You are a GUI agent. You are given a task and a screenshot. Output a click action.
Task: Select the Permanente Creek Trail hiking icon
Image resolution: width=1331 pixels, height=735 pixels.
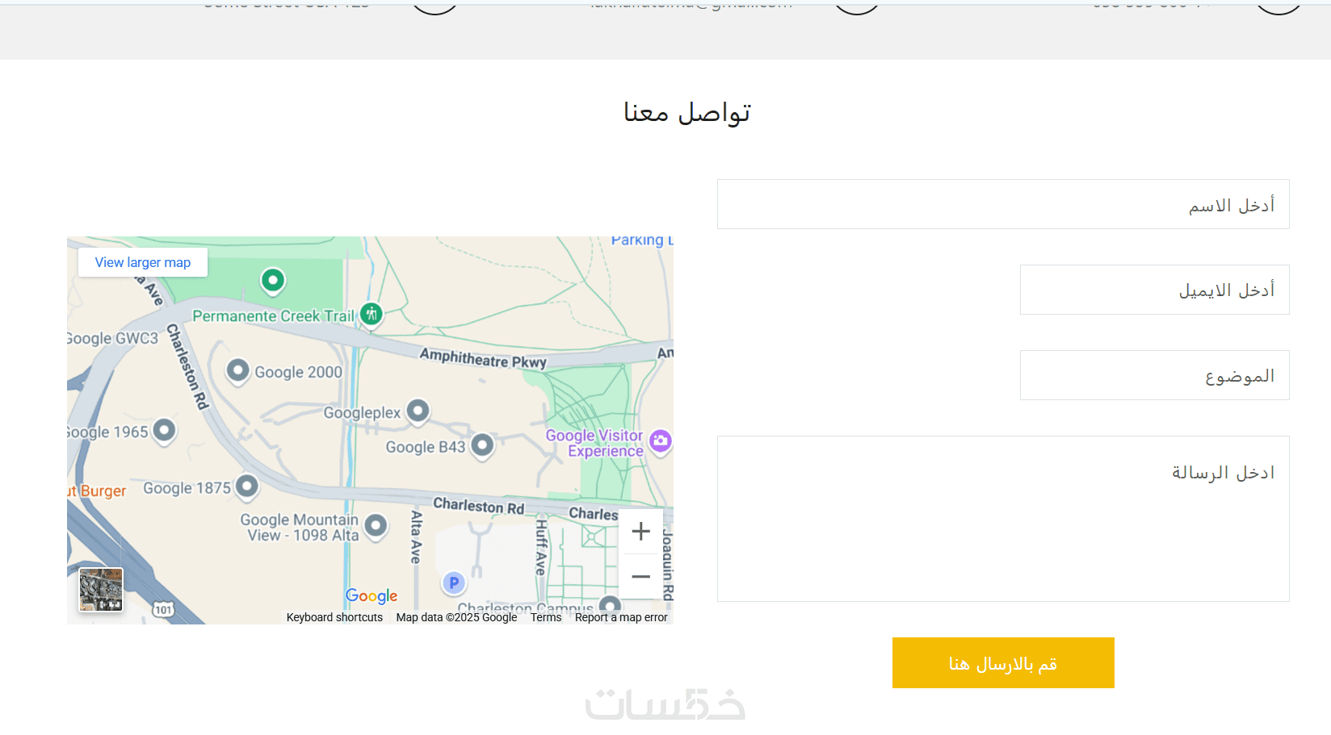pyautogui.click(x=372, y=314)
